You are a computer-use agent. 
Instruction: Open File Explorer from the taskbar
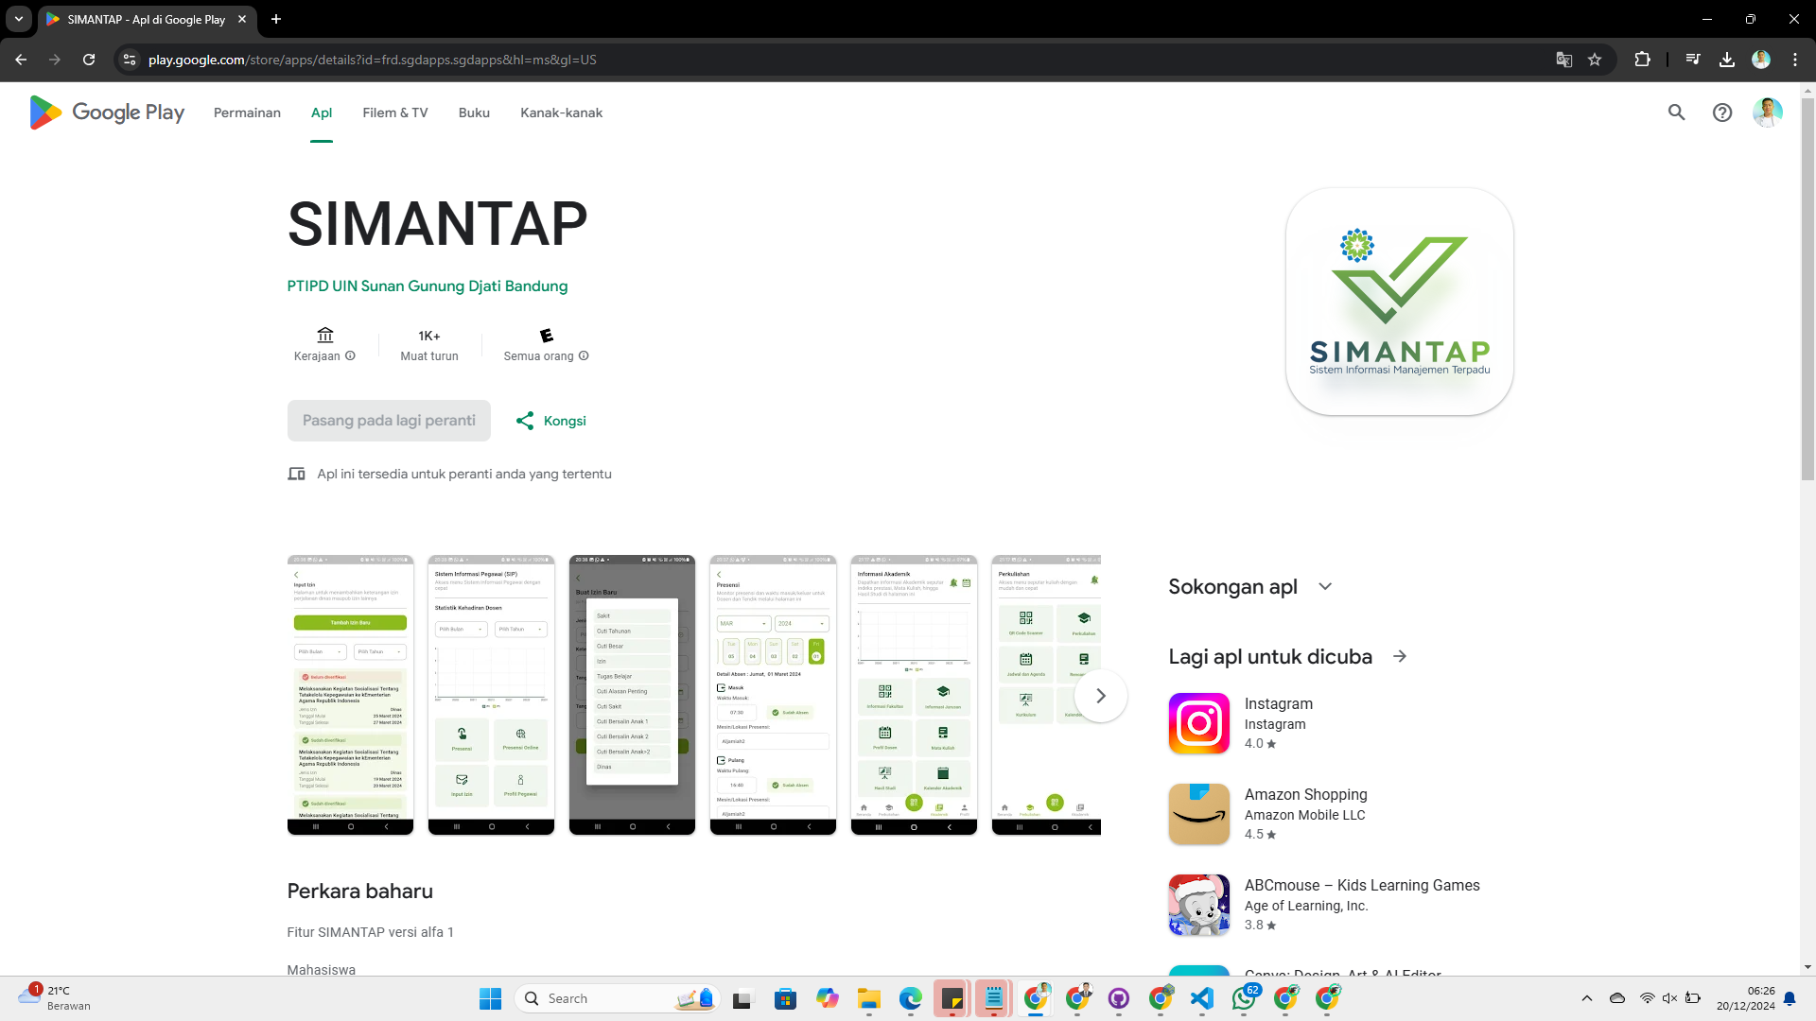click(868, 998)
